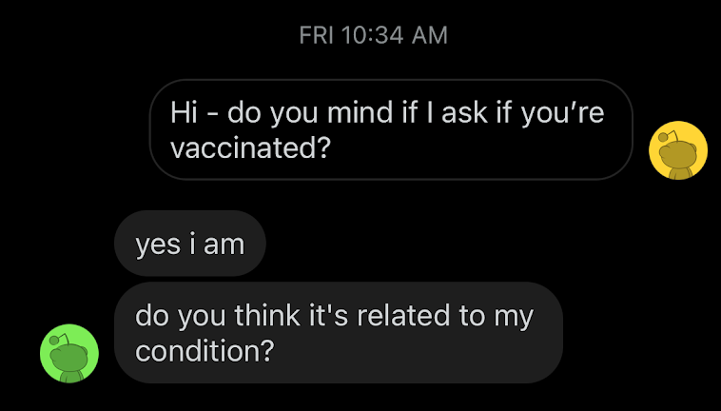Click the FRI 10:34 AM timestamp

[x=373, y=35]
